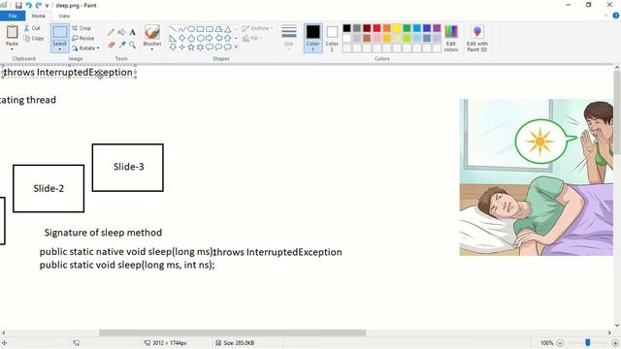Click the Slide-3 box on canvas
The width and height of the screenshot is (621, 349).
tap(127, 168)
